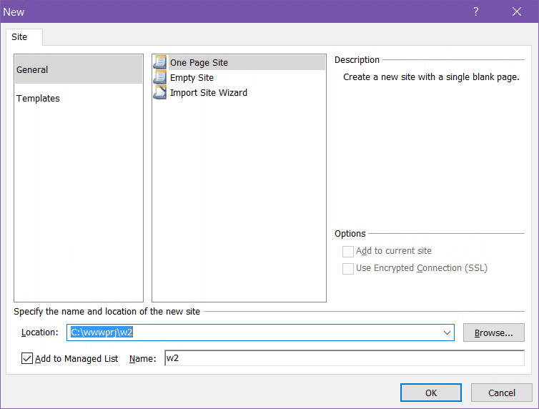Switch to the Site tab
Screen dimensions: 539x409
coord(19,36)
